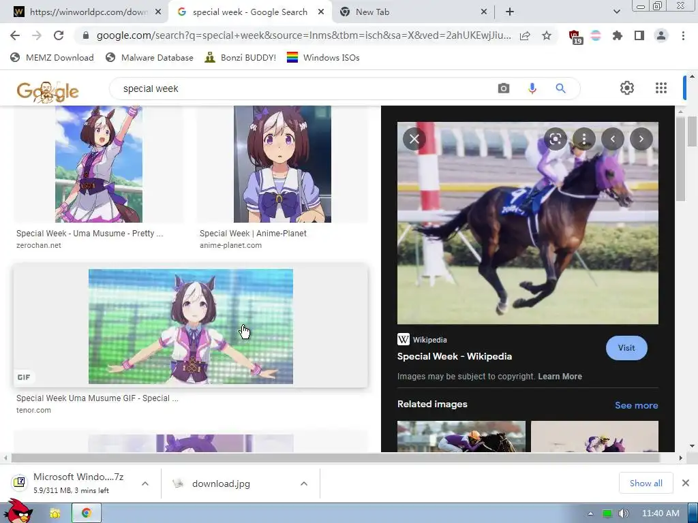Go to previous image in preview

pos(613,139)
